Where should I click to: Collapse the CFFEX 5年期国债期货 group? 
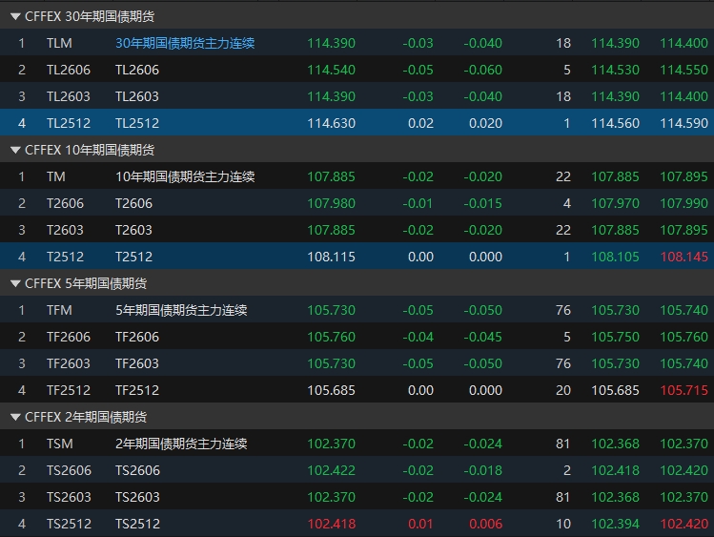coord(15,283)
